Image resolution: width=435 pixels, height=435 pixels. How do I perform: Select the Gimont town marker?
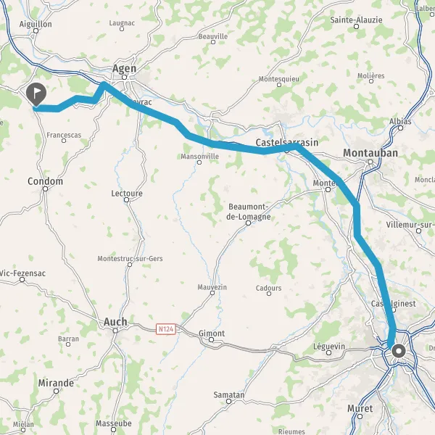[212, 340]
